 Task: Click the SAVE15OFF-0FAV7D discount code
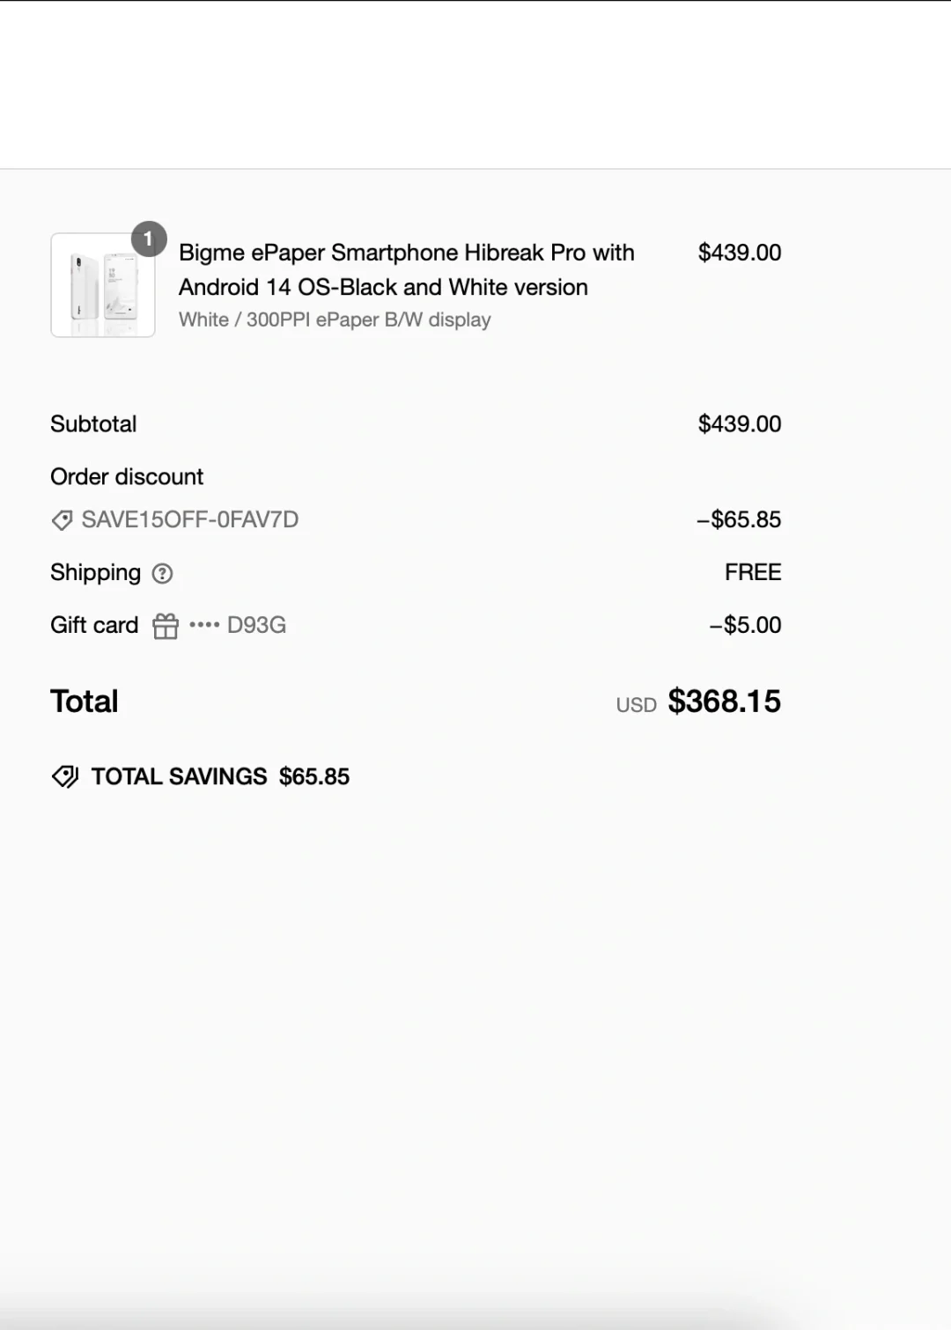190,519
